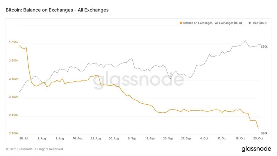
Task: Click the copyright 2021 Glassnode text
Action: point(35,149)
